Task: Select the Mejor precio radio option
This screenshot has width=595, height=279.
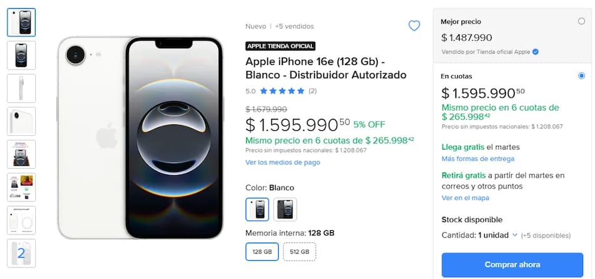Action: pyautogui.click(x=581, y=21)
